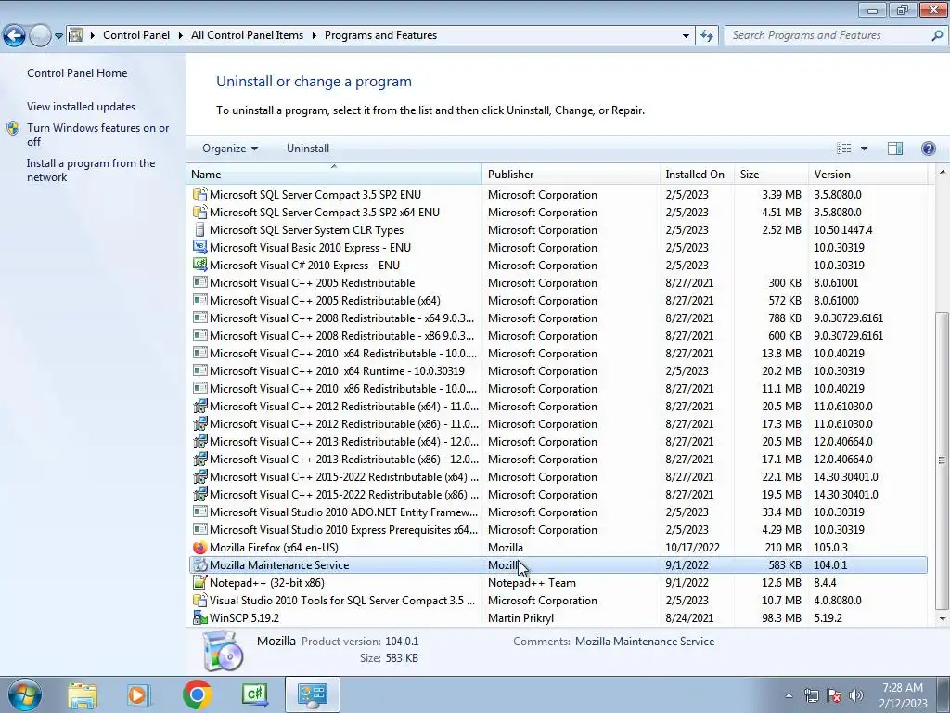Open View installed updates link
Image resolution: width=950 pixels, height=713 pixels.
point(82,107)
